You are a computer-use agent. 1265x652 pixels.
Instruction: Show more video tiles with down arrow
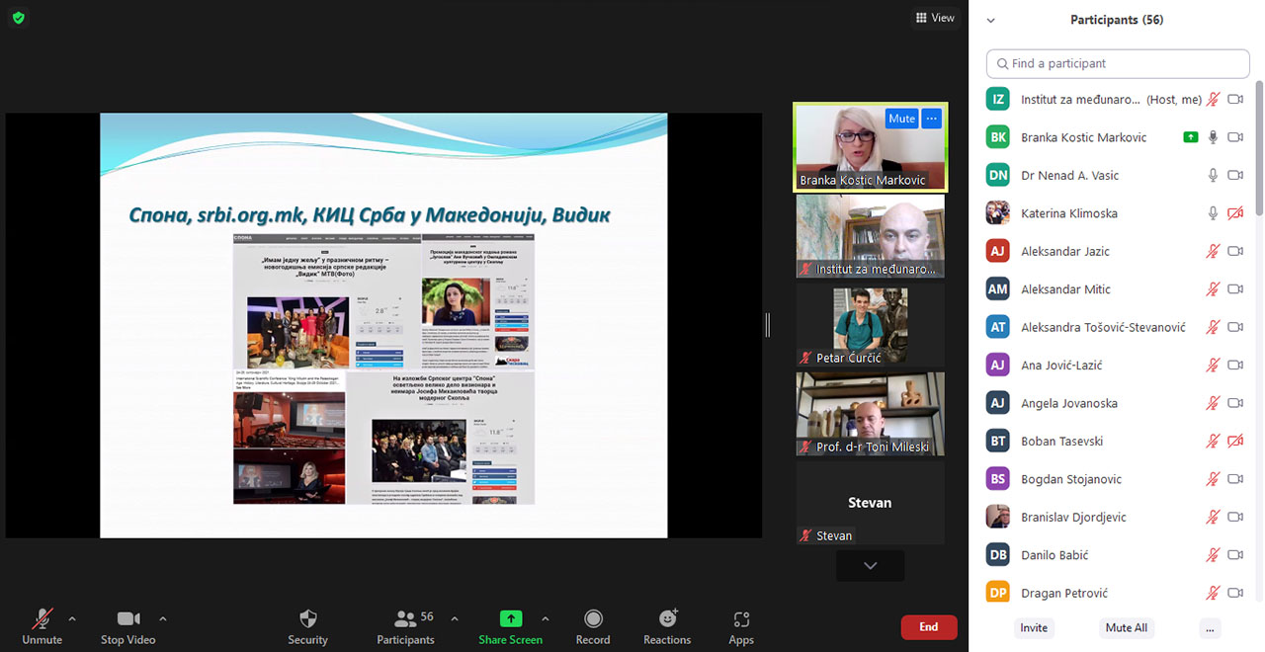pyautogui.click(x=870, y=566)
